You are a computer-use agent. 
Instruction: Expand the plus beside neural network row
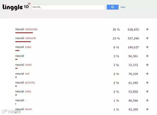(147, 38)
